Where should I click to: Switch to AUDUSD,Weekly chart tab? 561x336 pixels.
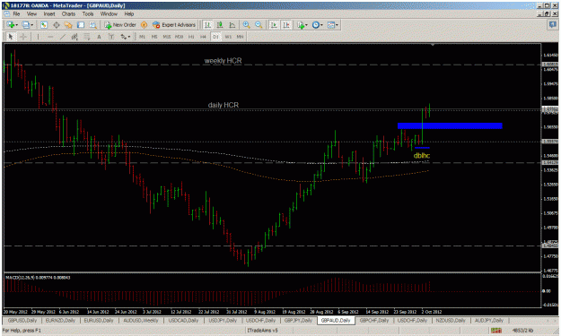141,320
